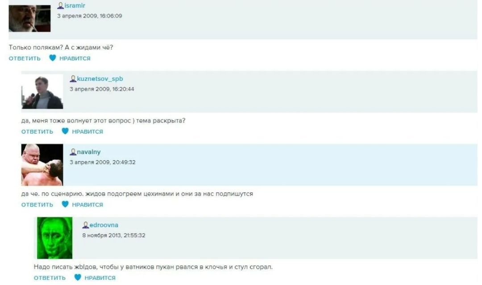Screen dimensions: 482x285
Task: Open the navalny username link
Action: (x=89, y=152)
